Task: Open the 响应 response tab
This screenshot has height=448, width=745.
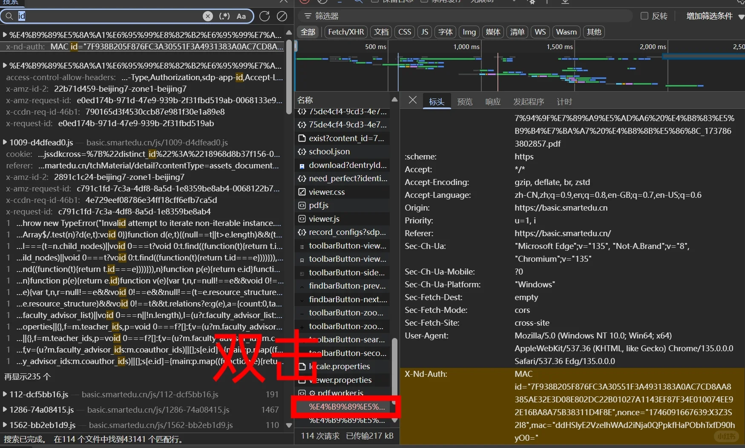Action: pos(493,101)
